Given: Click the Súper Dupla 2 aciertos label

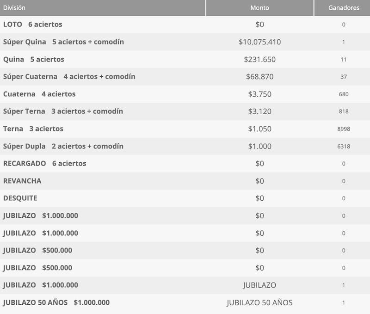Looking at the screenshot, I should (63, 146).
